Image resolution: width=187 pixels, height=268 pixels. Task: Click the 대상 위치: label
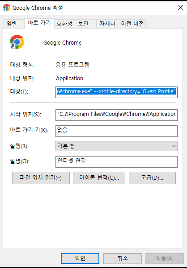tap(22, 78)
